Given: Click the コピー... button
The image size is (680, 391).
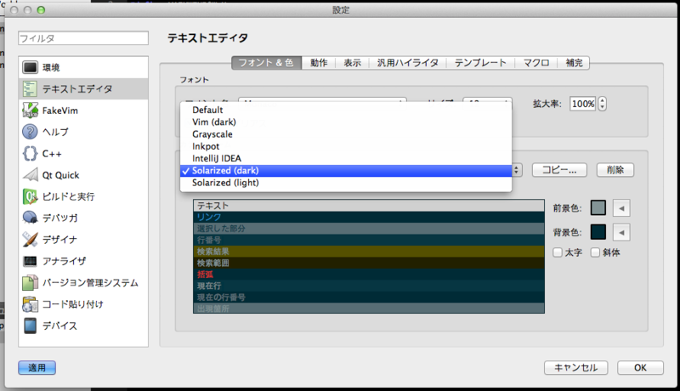Looking at the screenshot, I should click(x=559, y=170).
